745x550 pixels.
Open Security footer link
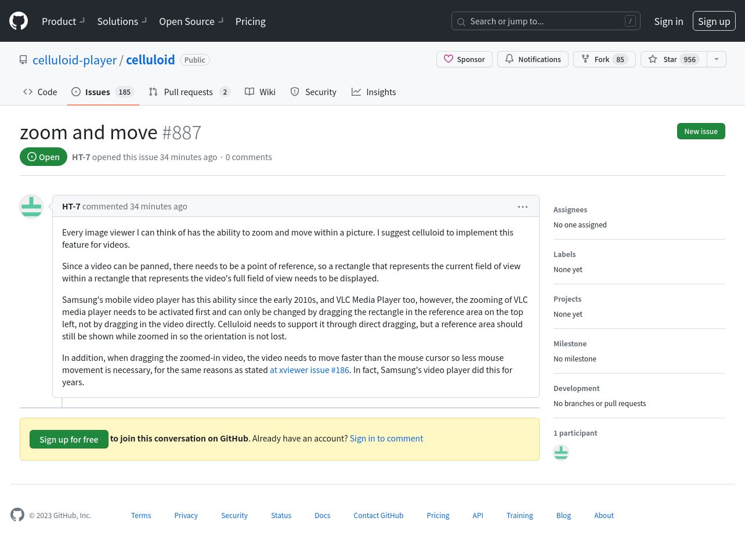coord(234,515)
